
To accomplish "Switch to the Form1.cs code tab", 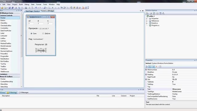I will (x=37, y=11).
